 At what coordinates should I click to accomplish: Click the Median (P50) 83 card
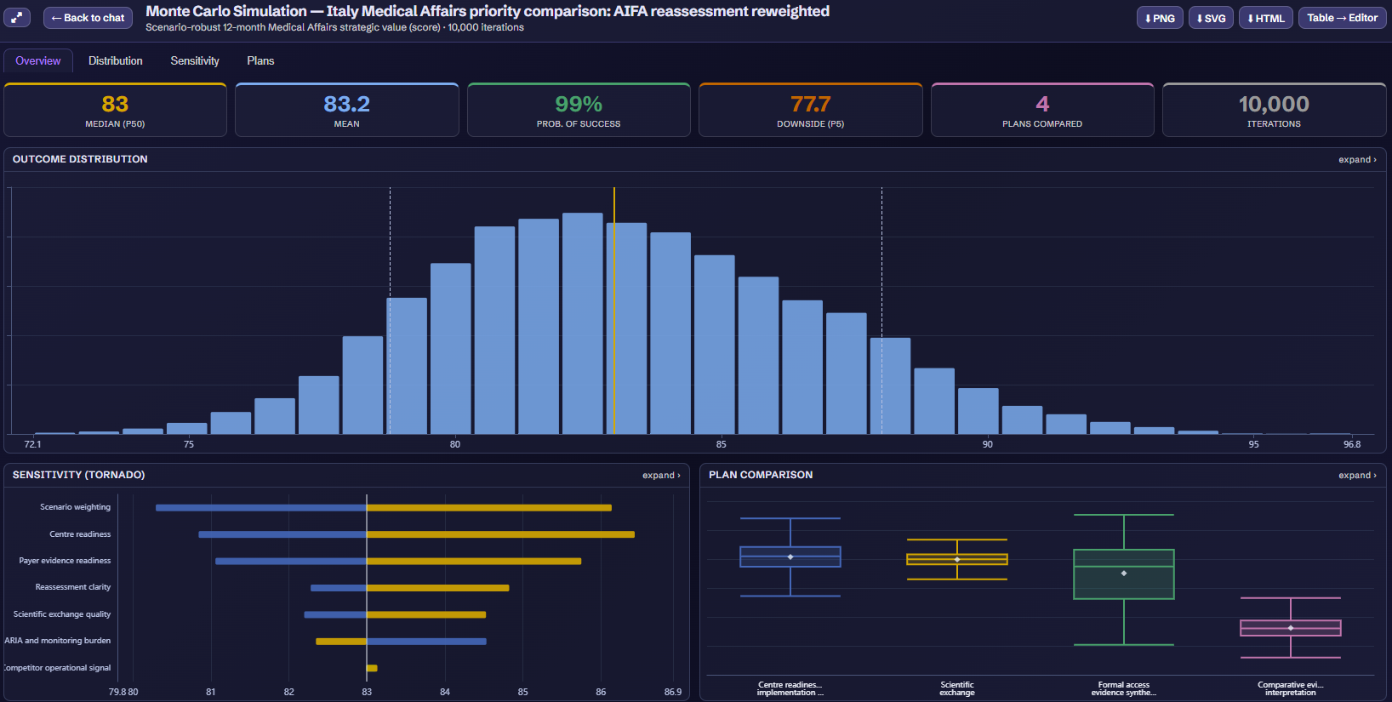pyautogui.click(x=115, y=110)
